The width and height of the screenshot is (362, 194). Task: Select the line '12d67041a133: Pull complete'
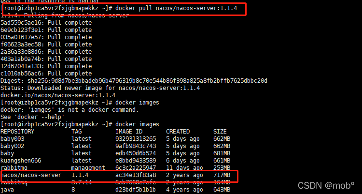[46, 66]
